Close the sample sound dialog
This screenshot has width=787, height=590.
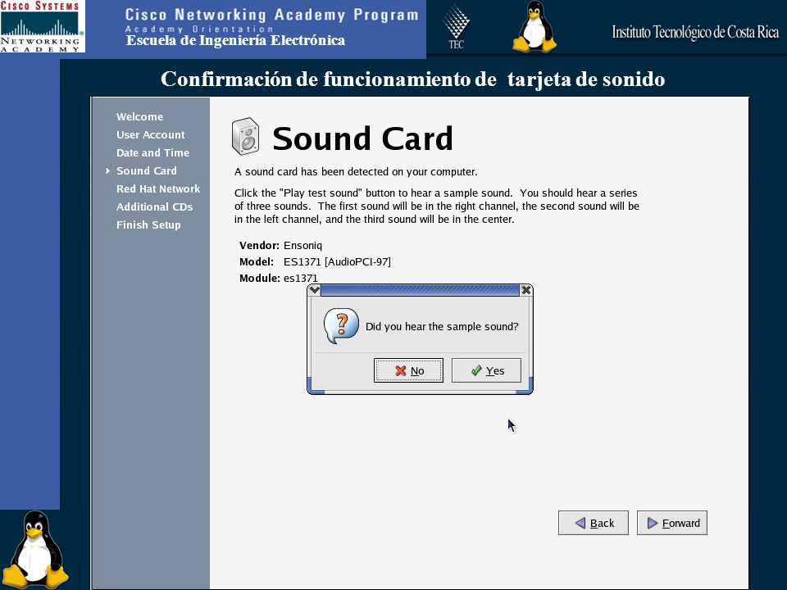click(526, 290)
